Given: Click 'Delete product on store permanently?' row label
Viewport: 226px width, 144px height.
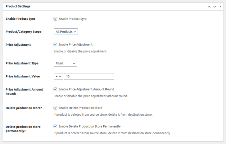Looking at the screenshot, I should [x=23, y=129].
